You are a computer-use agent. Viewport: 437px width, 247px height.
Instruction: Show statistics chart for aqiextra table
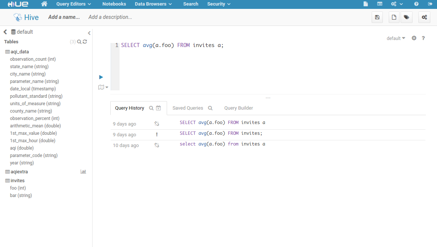[x=83, y=172]
